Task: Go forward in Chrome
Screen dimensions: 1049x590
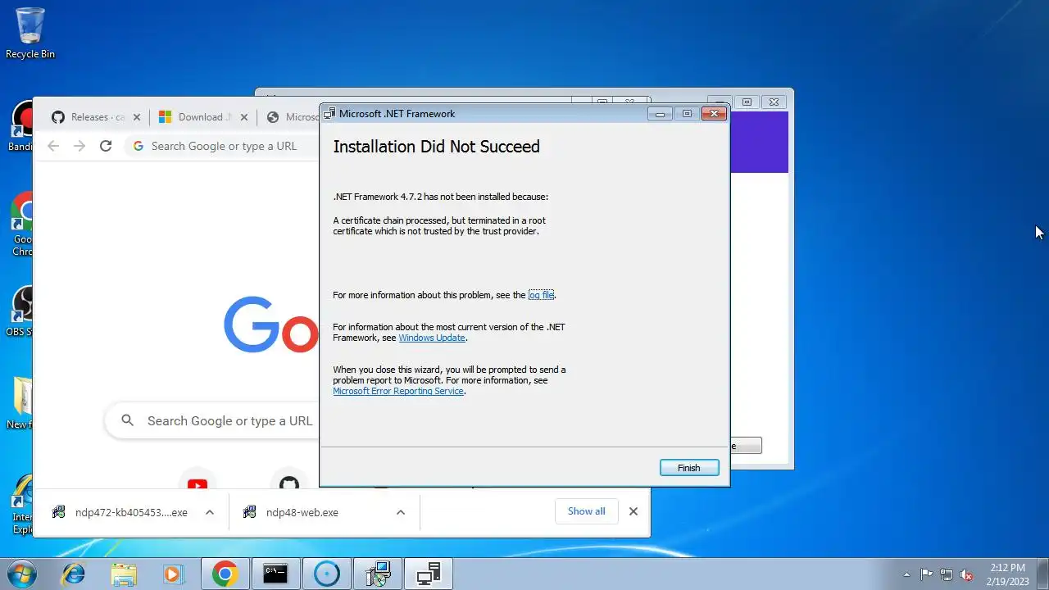Action: coord(79,146)
